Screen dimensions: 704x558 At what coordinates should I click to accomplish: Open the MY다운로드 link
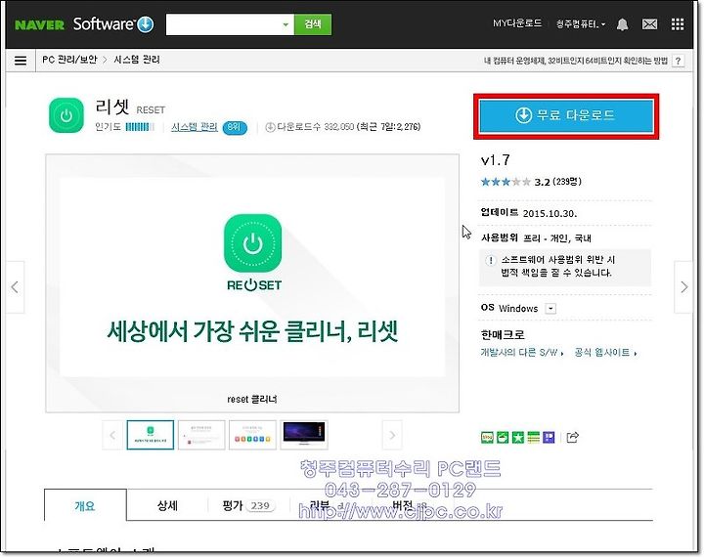[517, 23]
